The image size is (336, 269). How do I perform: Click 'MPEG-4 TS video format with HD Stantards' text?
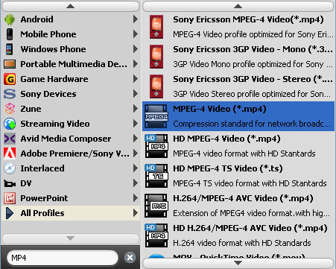[250, 183]
